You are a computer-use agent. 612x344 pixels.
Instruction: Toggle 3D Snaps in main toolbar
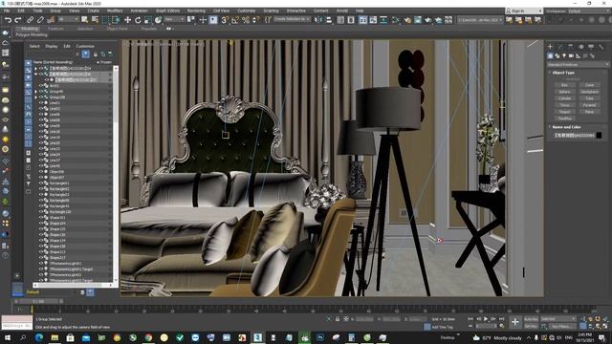pos(225,20)
